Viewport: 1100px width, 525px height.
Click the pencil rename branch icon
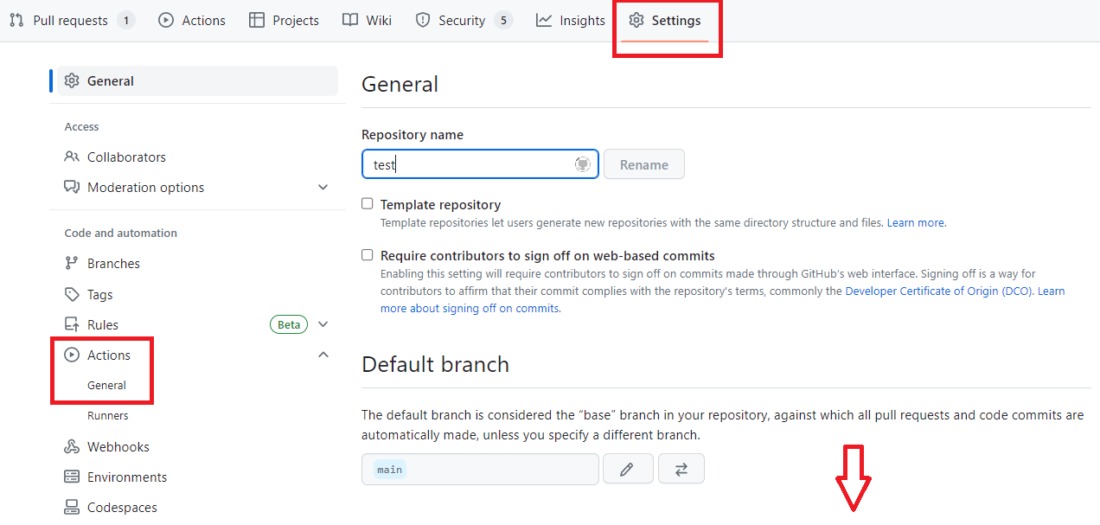point(627,469)
